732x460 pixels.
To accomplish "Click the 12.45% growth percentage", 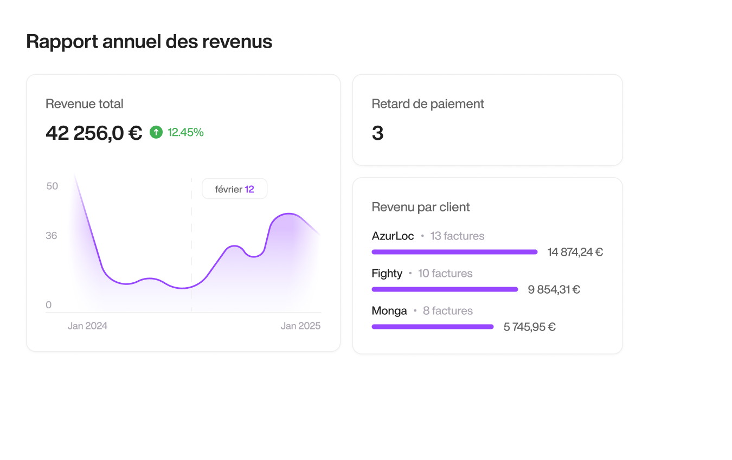I will click(x=185, y=132).
